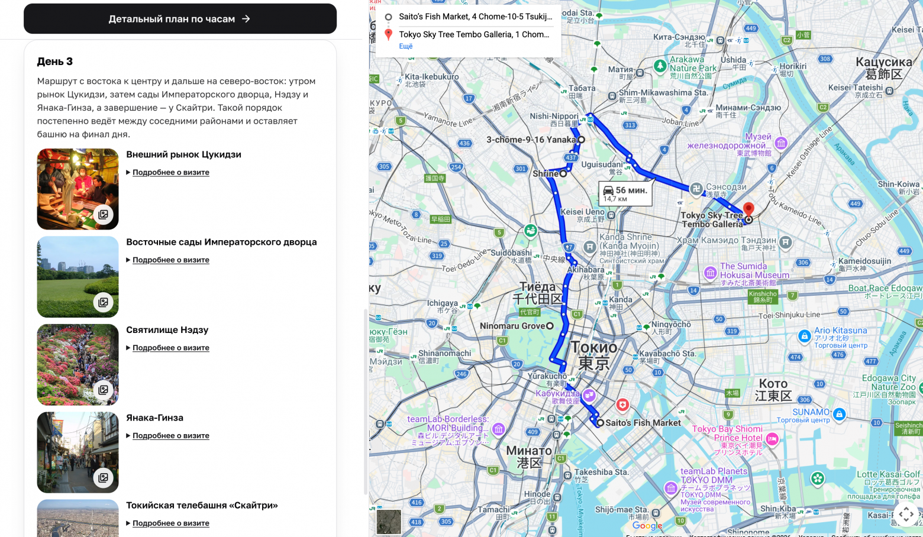The width and height of the screenshot is (923, 537).
Task: Open gallery icon on Янака-Гинза photo
Action: click(x=103, y=478)
